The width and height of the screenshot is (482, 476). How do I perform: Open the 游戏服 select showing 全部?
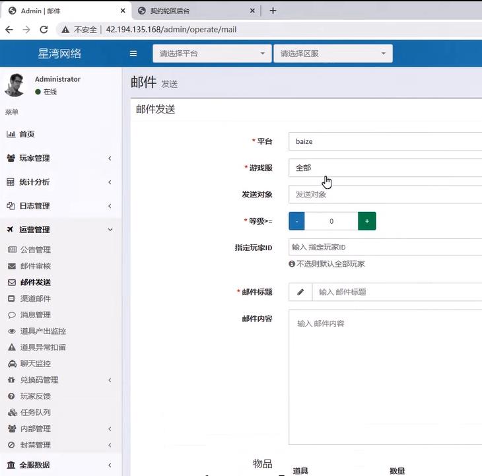point(385,168)
